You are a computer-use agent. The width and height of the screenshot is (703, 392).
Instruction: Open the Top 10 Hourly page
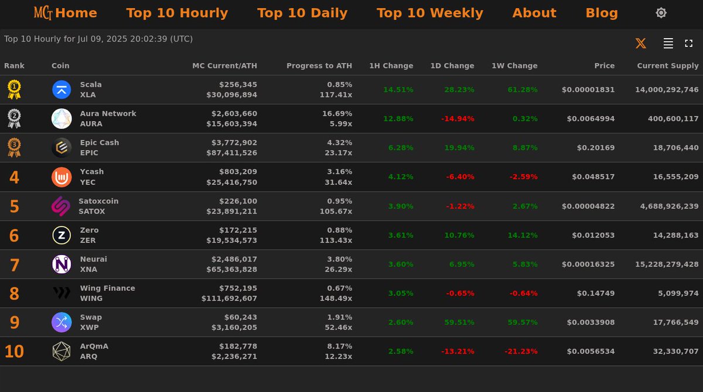177,13
